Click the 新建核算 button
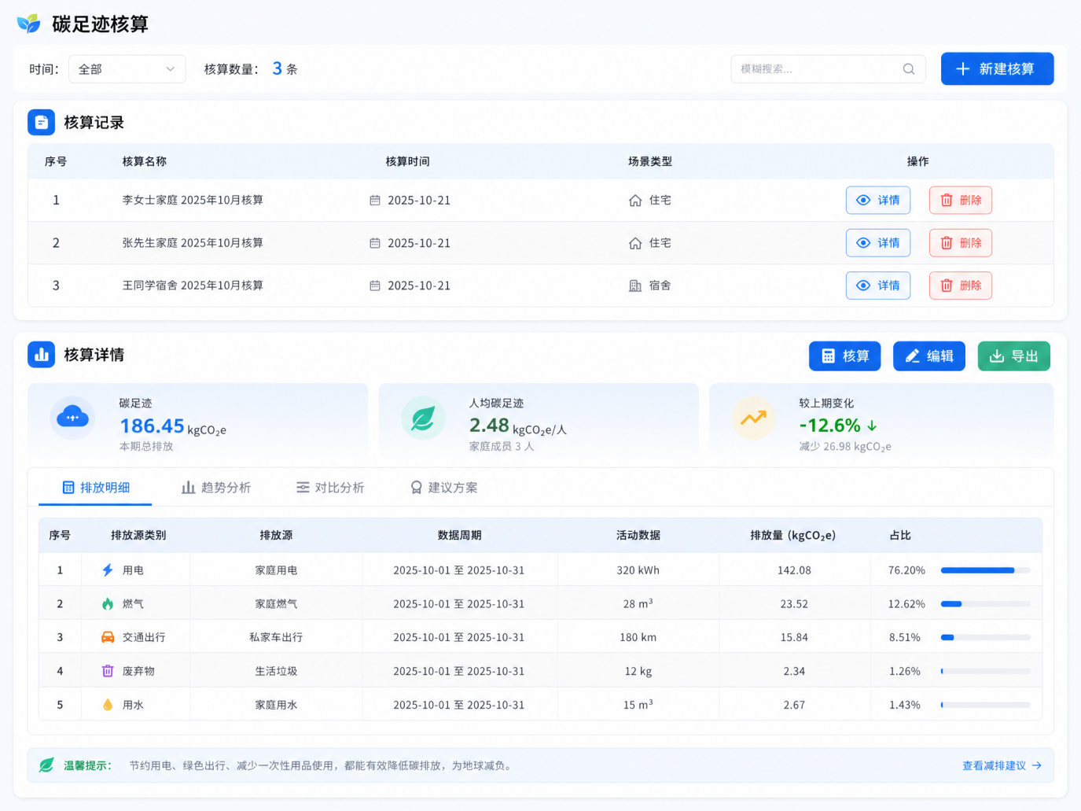1081x811 pixels. click(x=997, y=69)
